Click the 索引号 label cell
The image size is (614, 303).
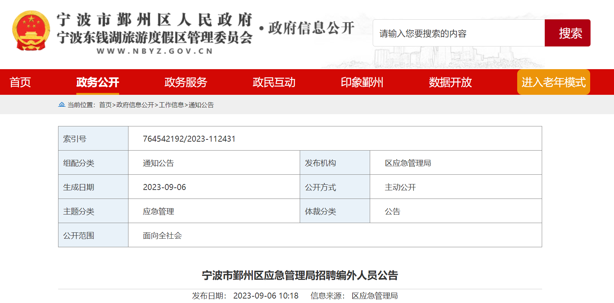pyautogui.click(x=93, y=139)
